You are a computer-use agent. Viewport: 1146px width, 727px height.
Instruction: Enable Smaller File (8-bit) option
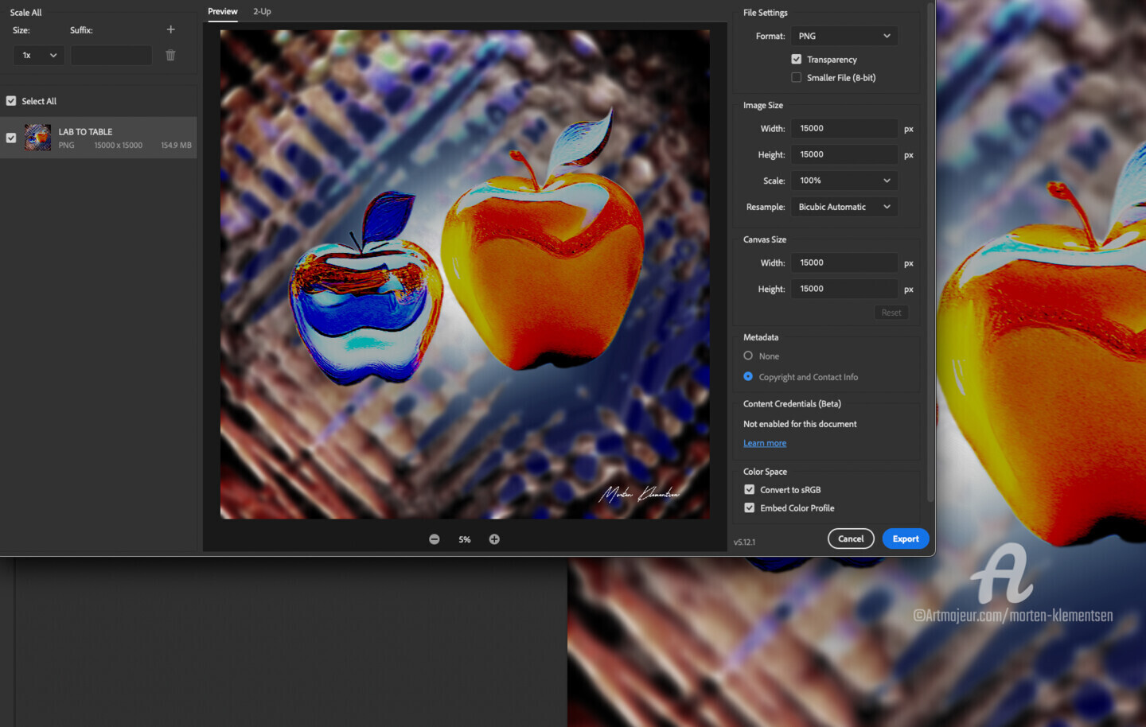point(797,77)
